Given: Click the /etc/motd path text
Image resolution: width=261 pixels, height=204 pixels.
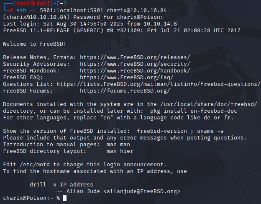Looking at the screenshot, I should coord(35,165).
